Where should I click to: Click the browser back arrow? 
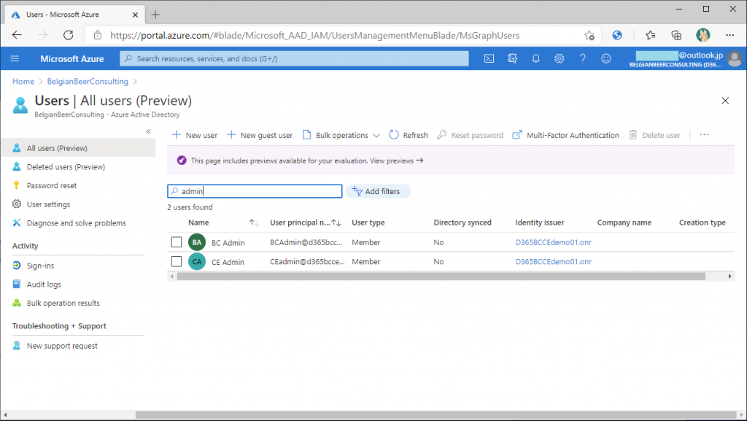coord(18,35)
